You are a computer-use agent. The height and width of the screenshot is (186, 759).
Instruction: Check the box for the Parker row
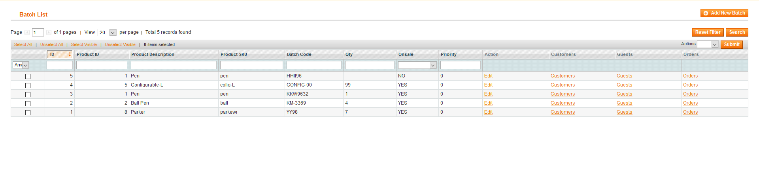pos(28,112)
